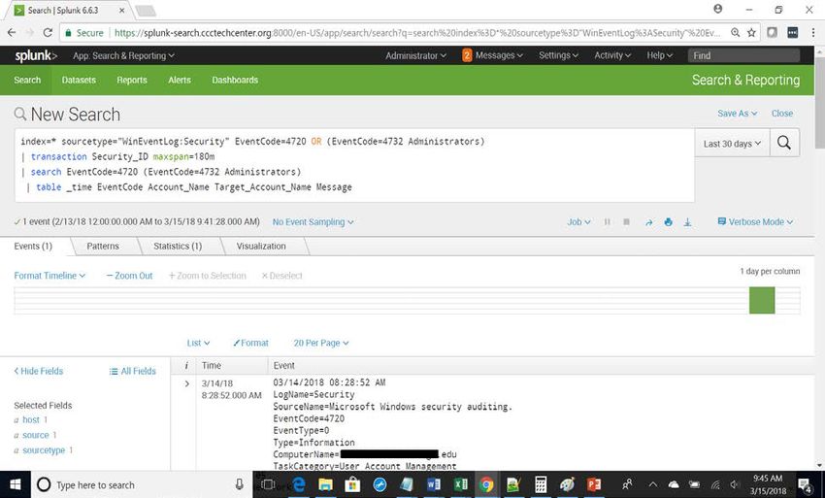This screenshot has width=825, height=498.
Task: Open Administrator menu
Action: pos(415,55)
